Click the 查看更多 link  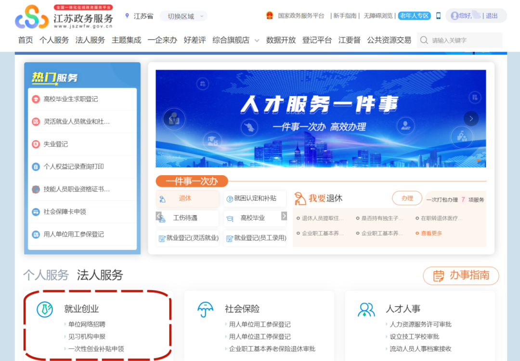click(x=431, y=233)
